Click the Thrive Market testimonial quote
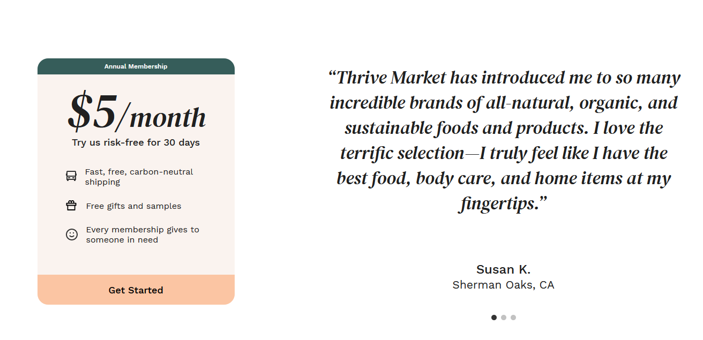Viewport: 703px width, 340px height. point(504,140)
